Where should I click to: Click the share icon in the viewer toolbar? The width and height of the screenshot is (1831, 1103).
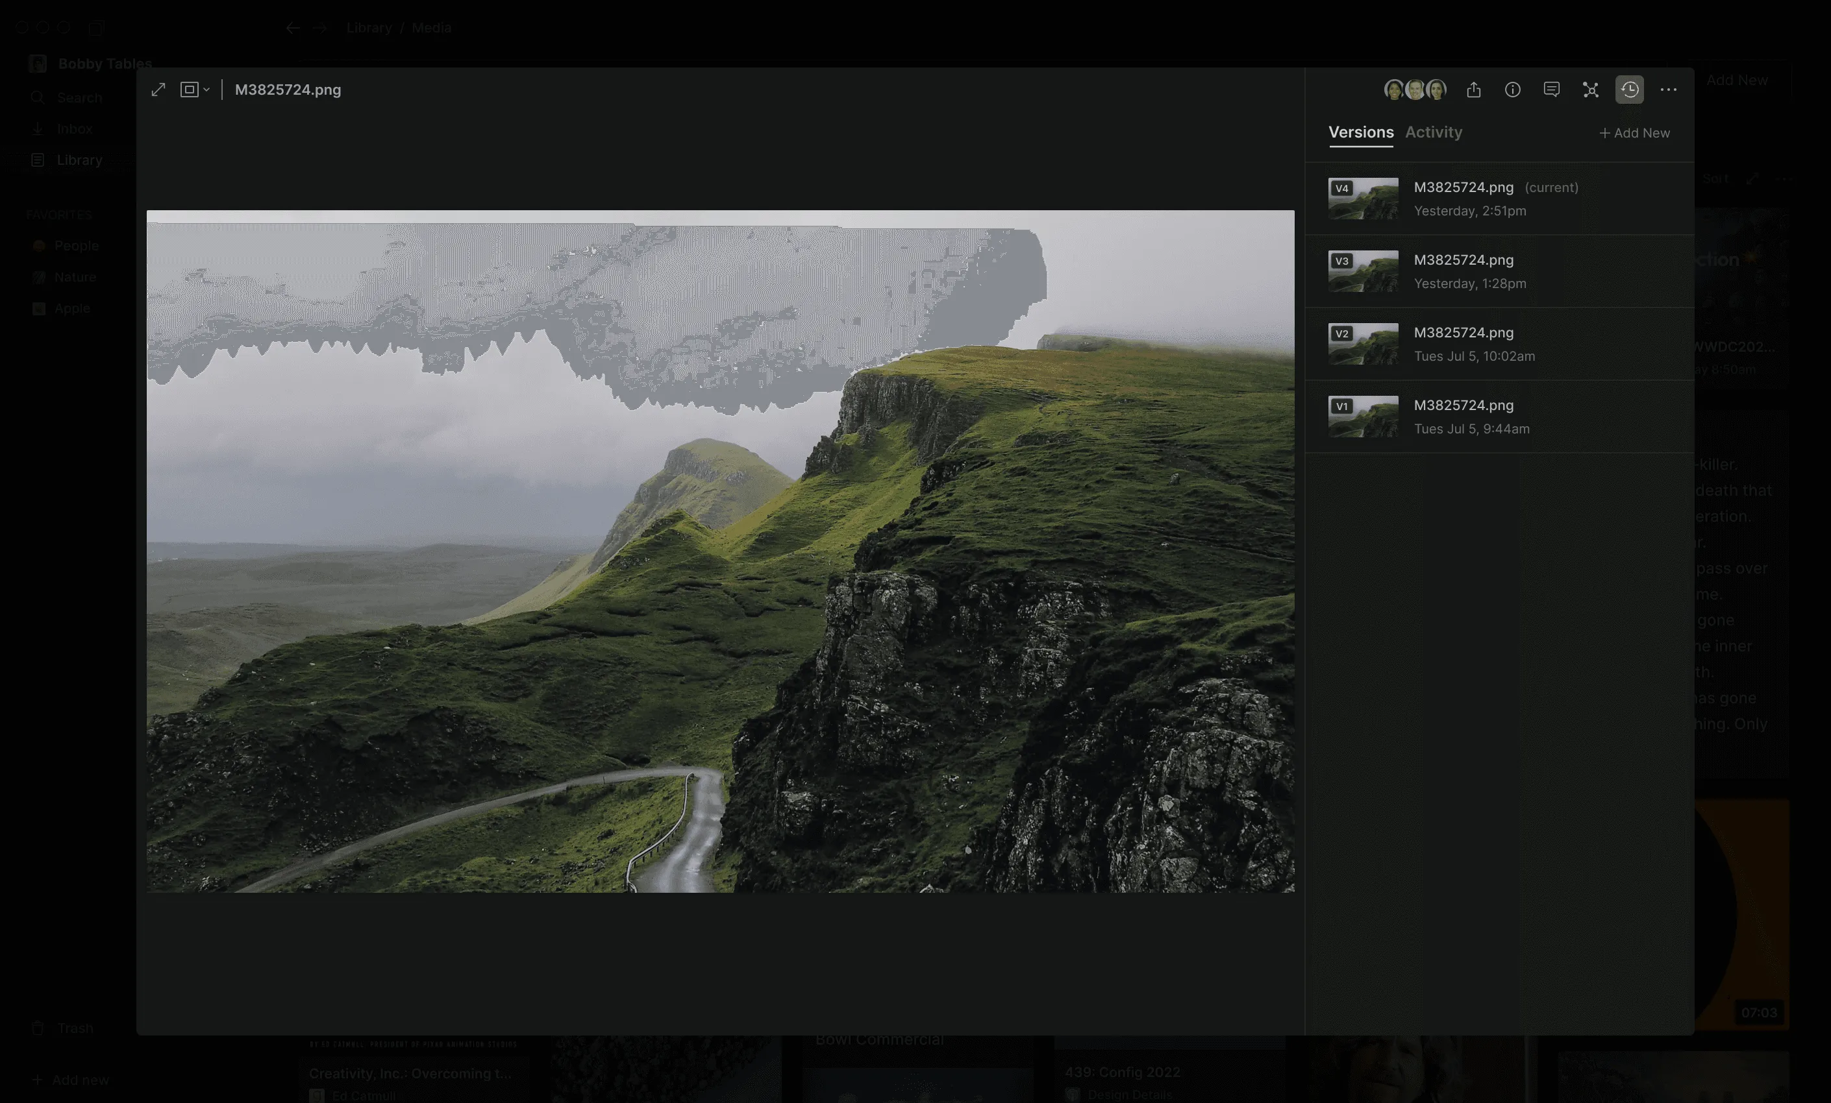click(1474, 90)
